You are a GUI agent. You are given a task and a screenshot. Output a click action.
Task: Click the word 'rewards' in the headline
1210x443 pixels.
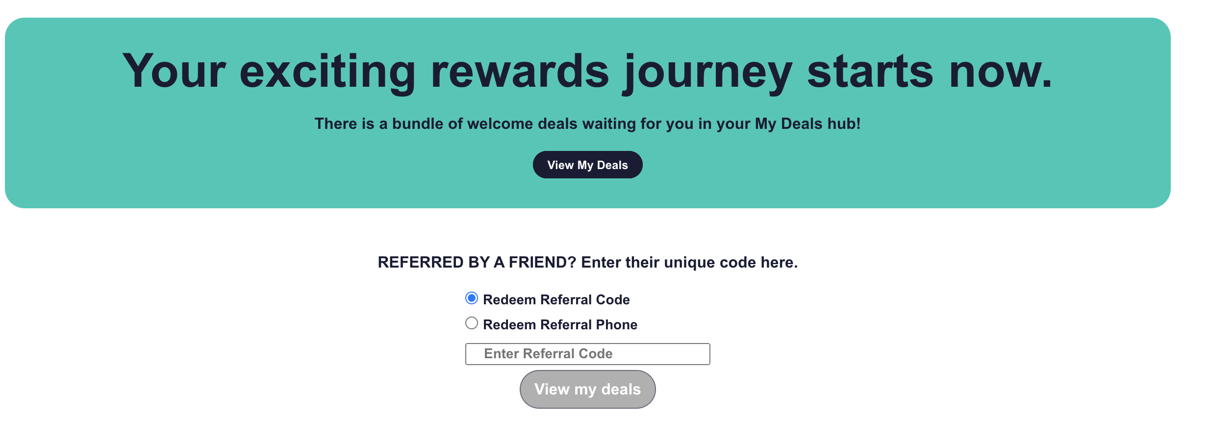(x=520, y=72)
